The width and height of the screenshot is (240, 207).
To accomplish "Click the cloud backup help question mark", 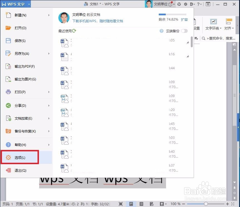I will click(162, 31).
